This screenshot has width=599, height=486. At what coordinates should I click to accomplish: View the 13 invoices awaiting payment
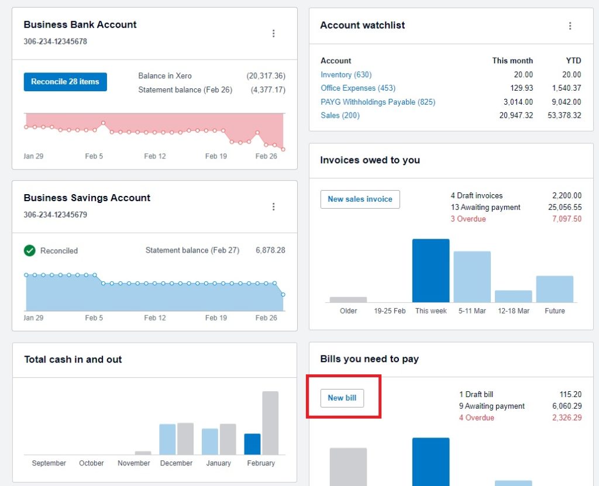(486, 207)
